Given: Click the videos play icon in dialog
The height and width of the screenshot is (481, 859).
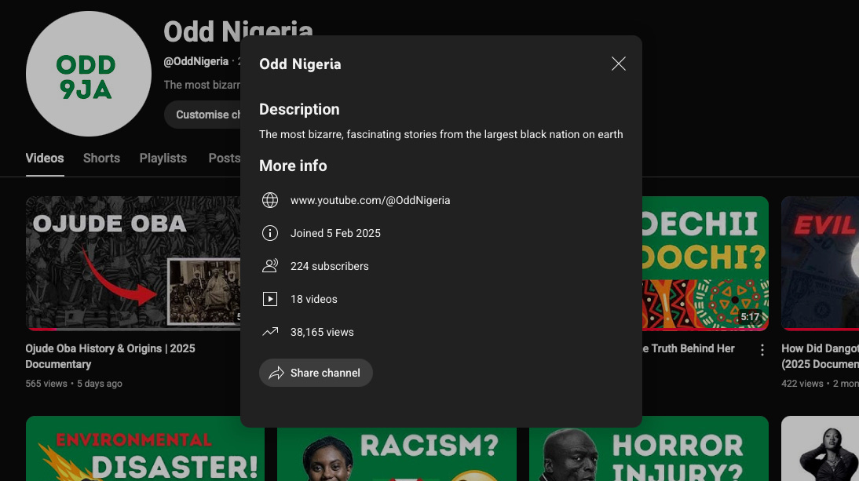Looking at the screenshot, I should (x=270, y=299).
